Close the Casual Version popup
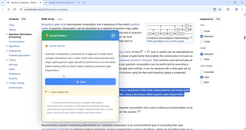The width and height of the screenshot is (246, 130). (113, 36)
